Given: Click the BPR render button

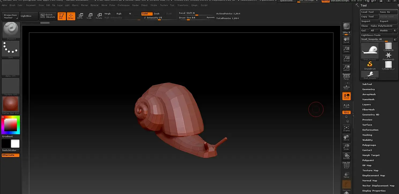Looking at the screenshot, I should coord(346,26).
